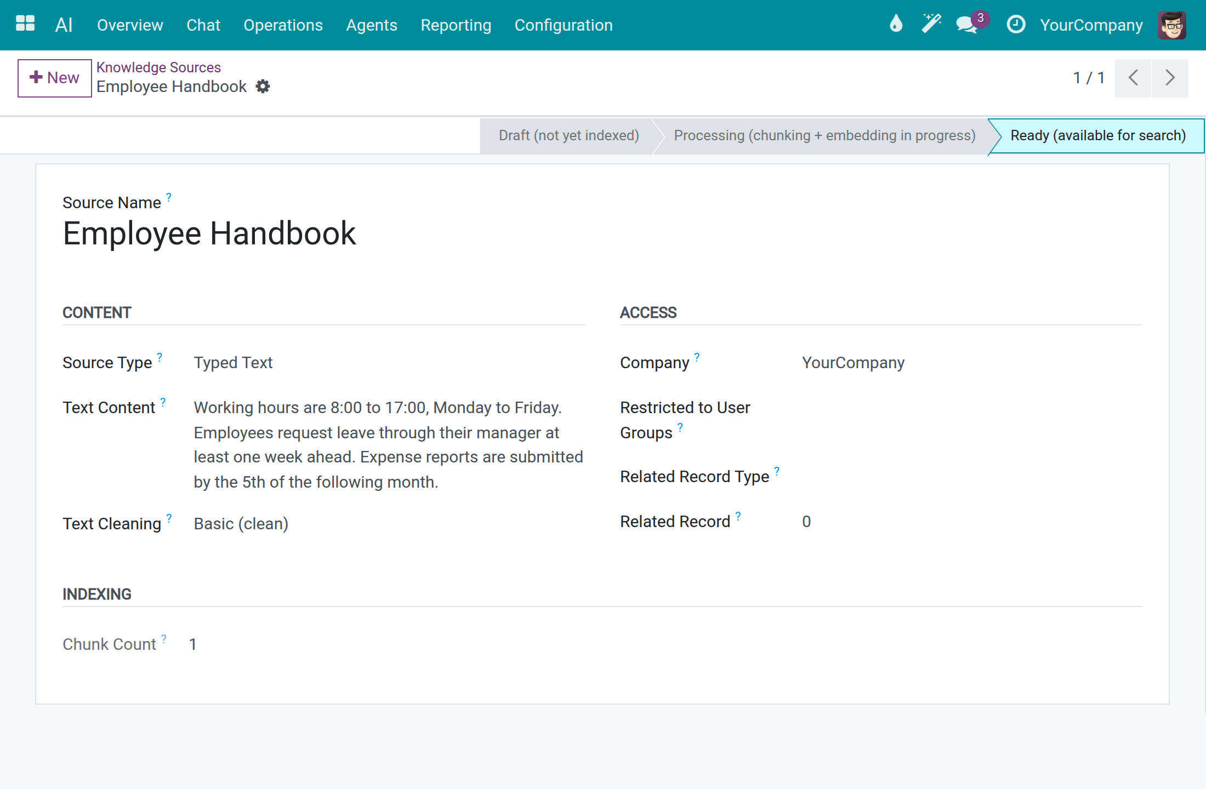Open the Agents menu
The height and width of the screenshot is (789, 1206).
point(372,25)
